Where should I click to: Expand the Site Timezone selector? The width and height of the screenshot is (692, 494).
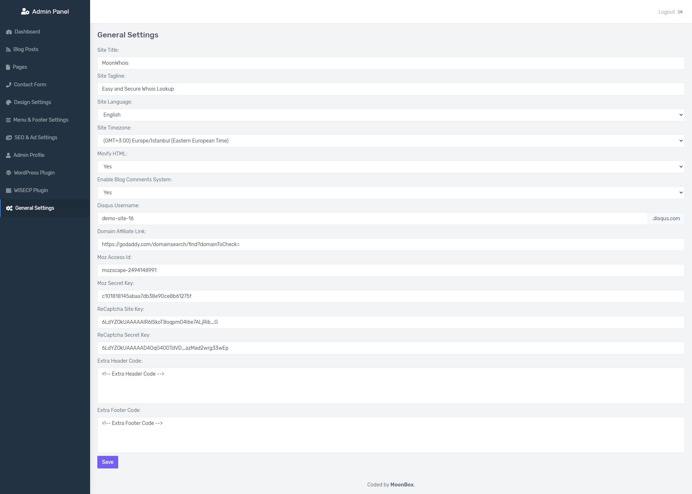point(390,141)
